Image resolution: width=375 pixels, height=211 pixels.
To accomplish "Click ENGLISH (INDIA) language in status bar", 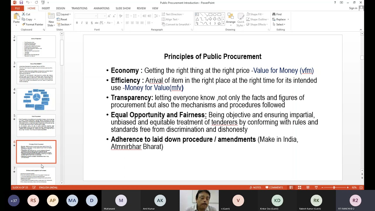I will point(48,188).
